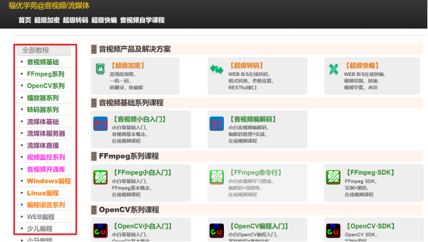Open 音视频自学课程 in the top navigation
Viewport: 428px width, 242px height.
pos(142,20)
